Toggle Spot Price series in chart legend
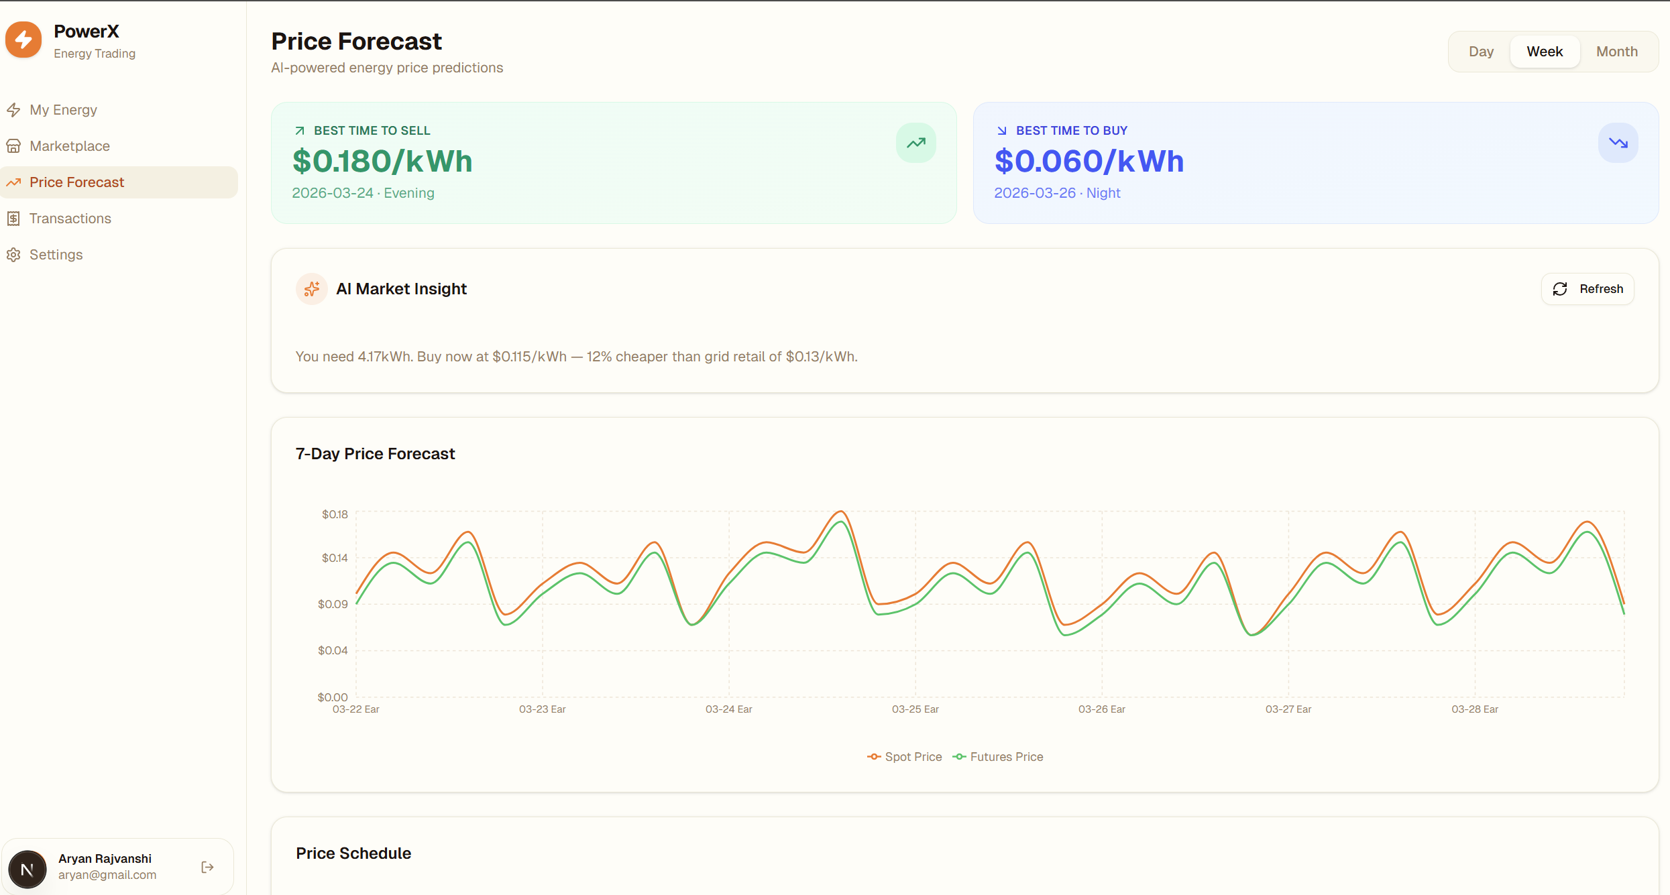This screenshot has height=895, width=1670. [x=904, y=756]
